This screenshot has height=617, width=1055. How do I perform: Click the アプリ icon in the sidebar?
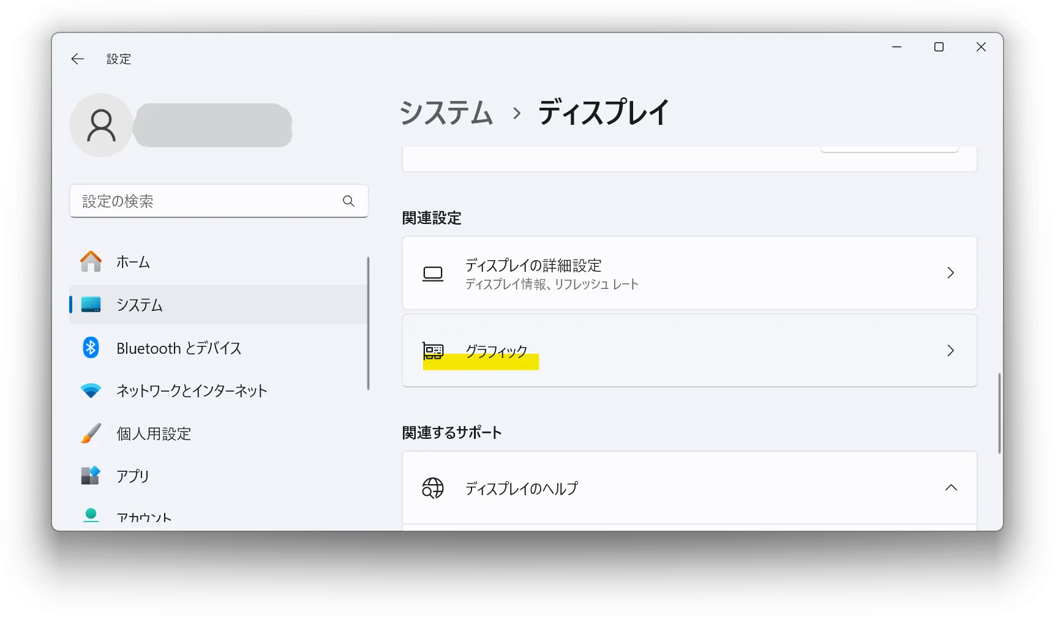point(91,476)
